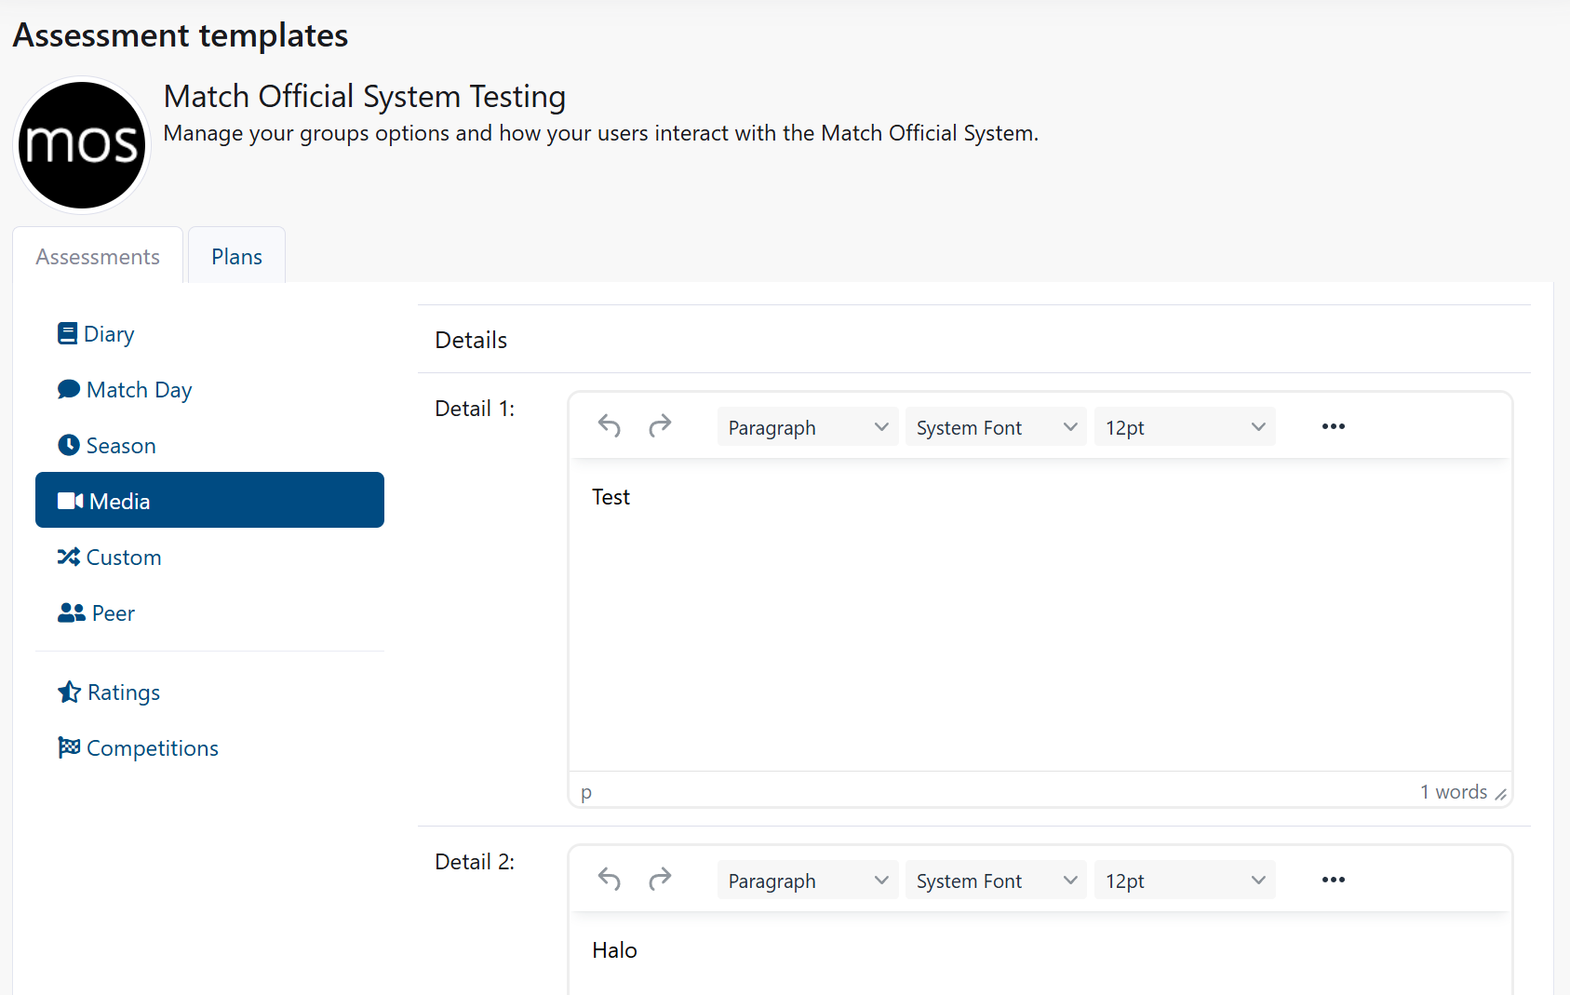Select the Season assessment icon
1570x995 pixels.
coord(68,445)
